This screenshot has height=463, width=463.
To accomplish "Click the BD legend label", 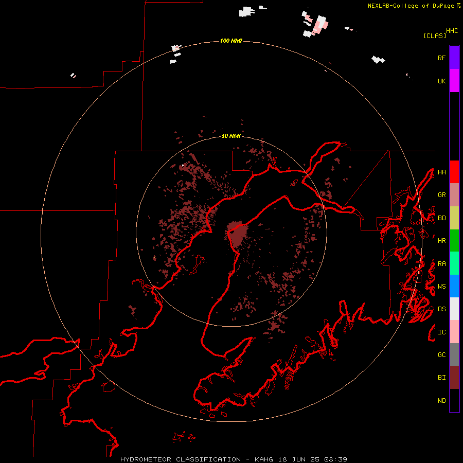I will coord(441,218).
